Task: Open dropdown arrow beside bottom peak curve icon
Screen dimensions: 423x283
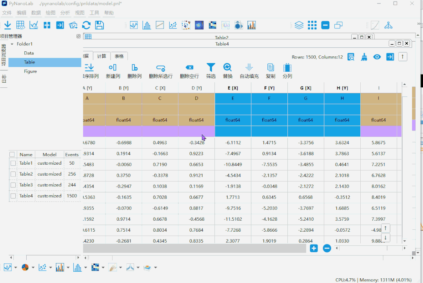Action: coord(138,268)
